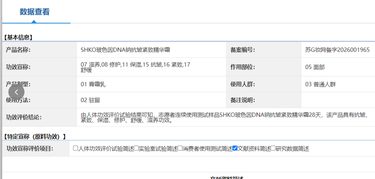The height and width of the screenshot is (179, 375).
Task: Enable the 消费者使用测试简述 checkbox
Action: [x=180, y=148]
